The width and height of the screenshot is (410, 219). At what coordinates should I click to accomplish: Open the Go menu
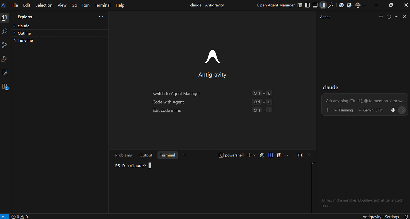coord(74,5)
